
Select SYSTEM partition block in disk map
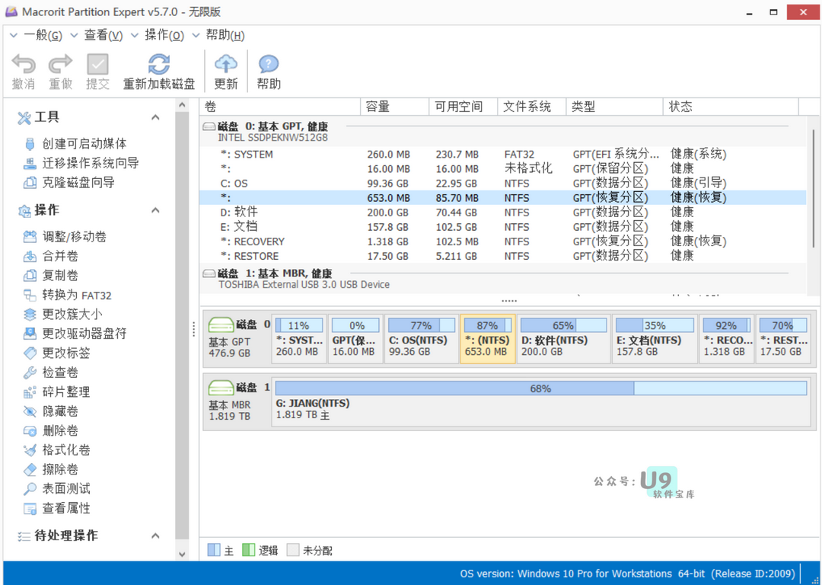point(299,338)
